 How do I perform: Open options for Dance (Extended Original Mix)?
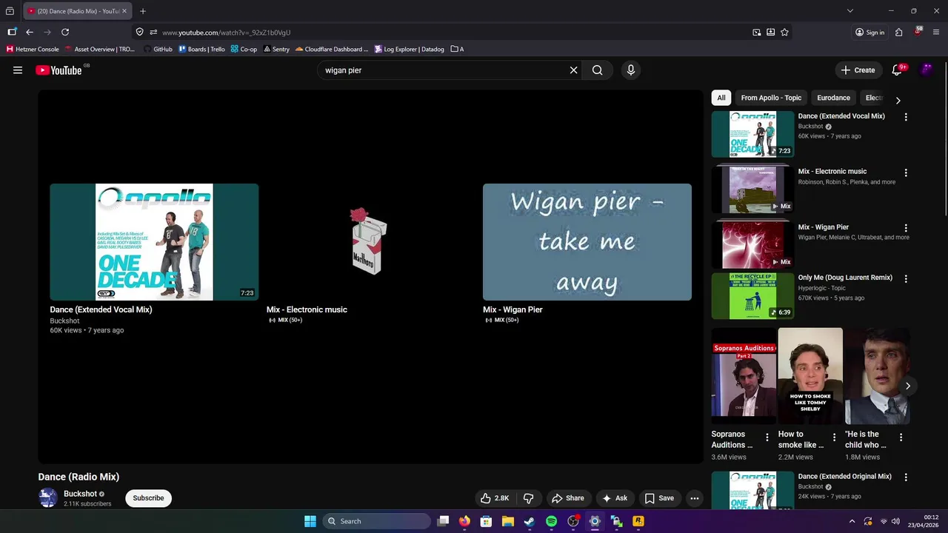pyautogui.click(x=906, y=477)
